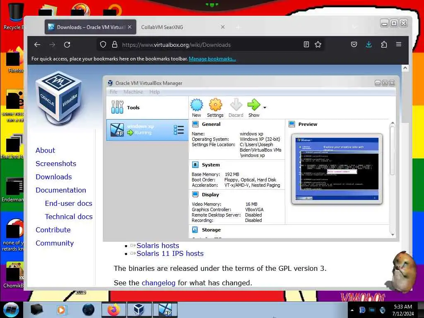Click scroll down arrow in VirtualBox details pane
Screen dimensions: 424x318
(393, 235)
